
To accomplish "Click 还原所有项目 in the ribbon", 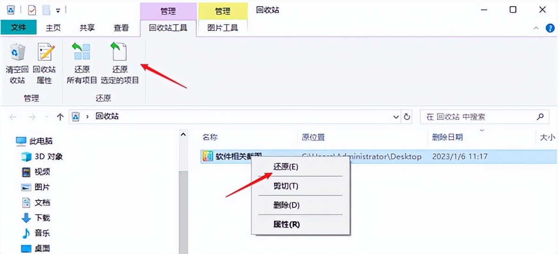I will click(82, 63).
